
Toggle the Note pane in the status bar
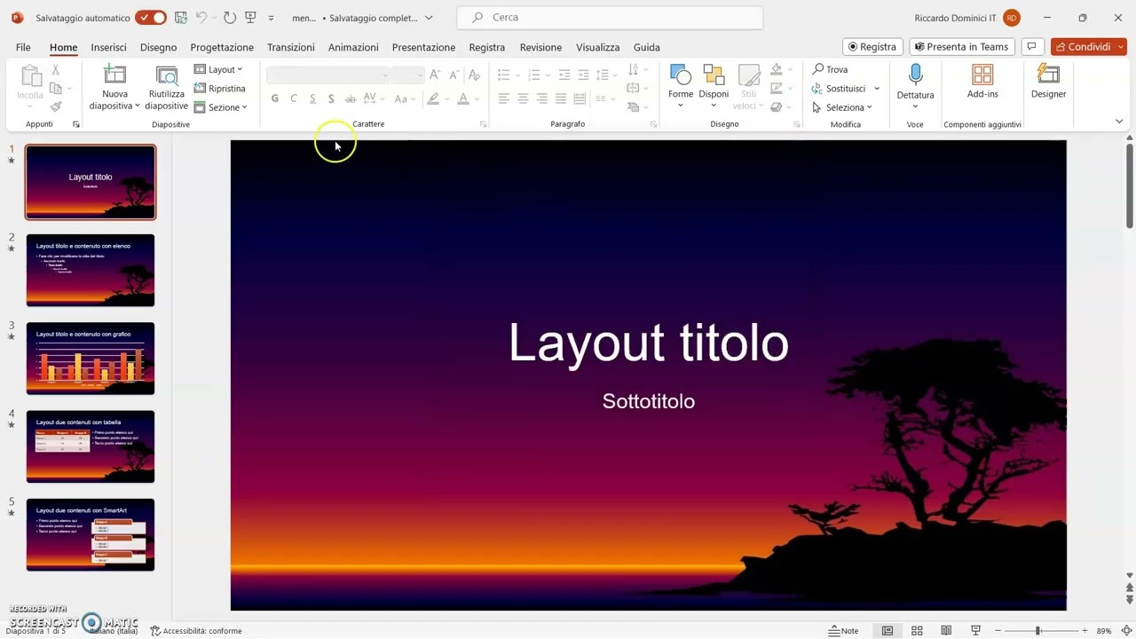click(843, 631)
